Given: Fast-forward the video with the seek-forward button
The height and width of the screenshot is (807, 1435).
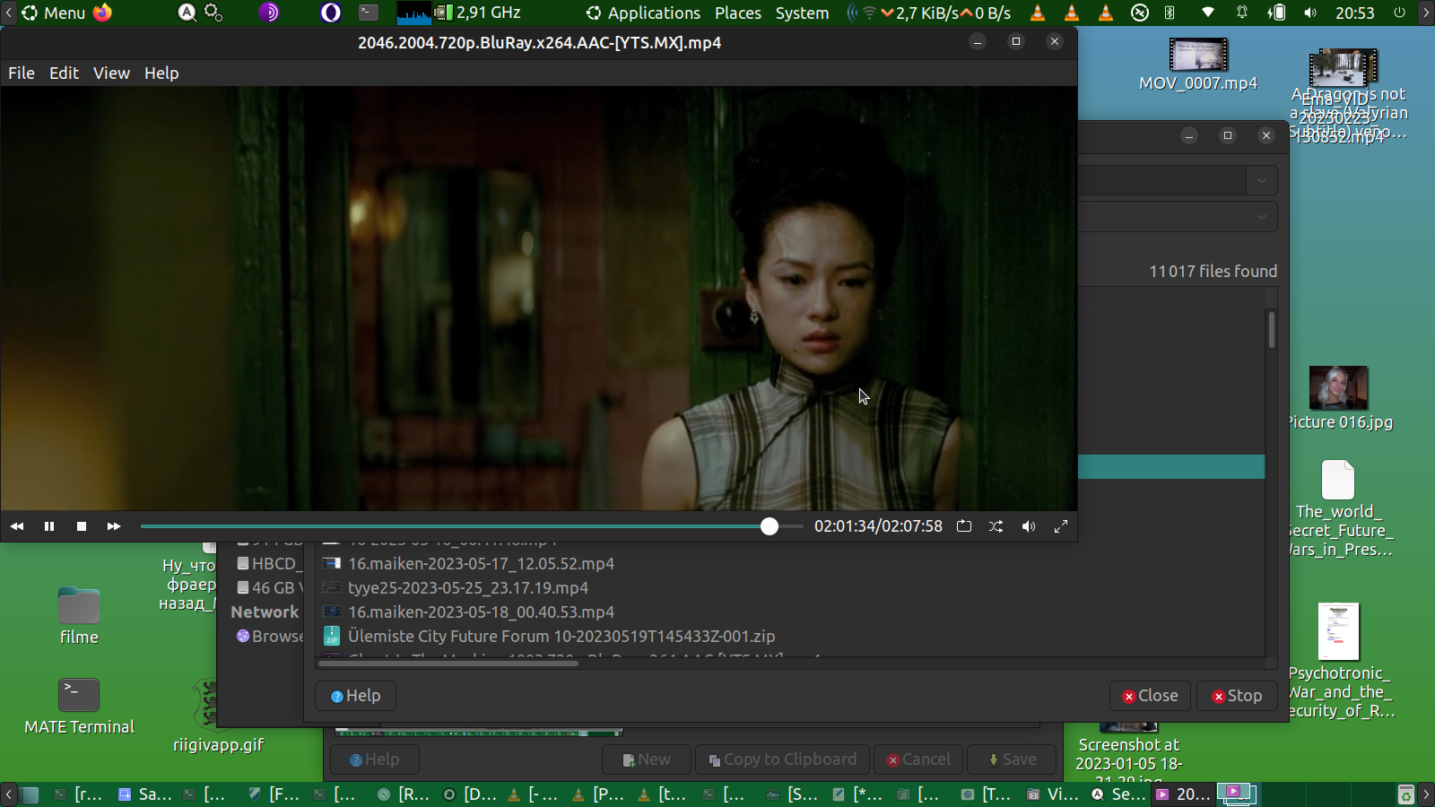Looking at the screenshot, I should 114,526.
